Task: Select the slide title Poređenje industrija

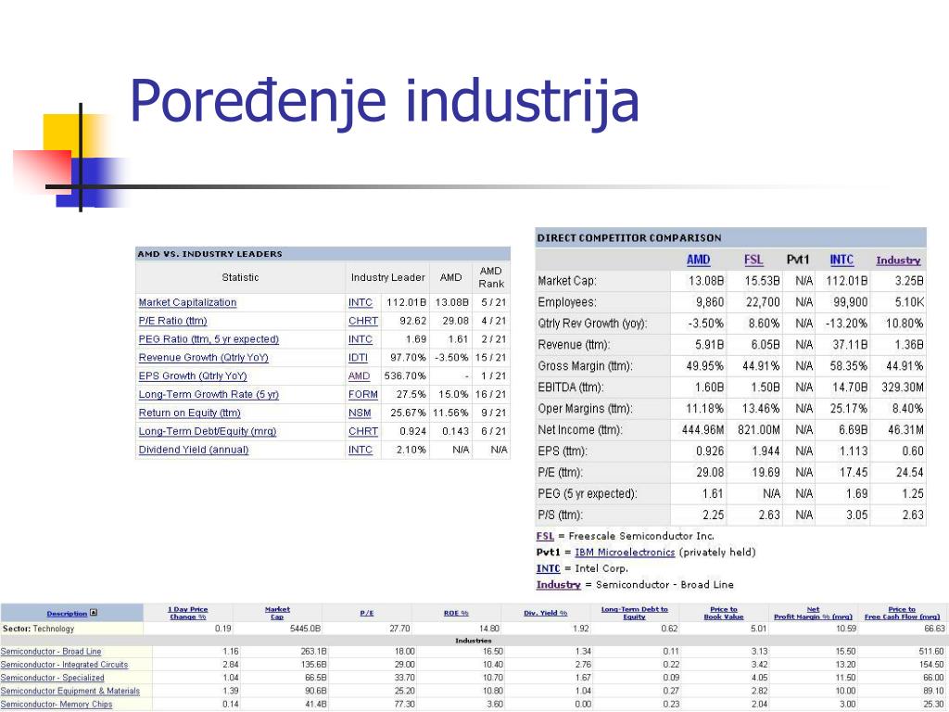Action: tap(385, 101)
